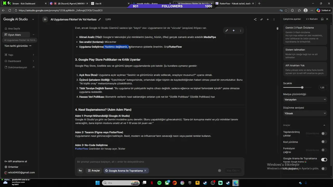Screen dimensions: 333x187
Task: Click the Sıcaklık value field 1.35
Action: point(322,88)
